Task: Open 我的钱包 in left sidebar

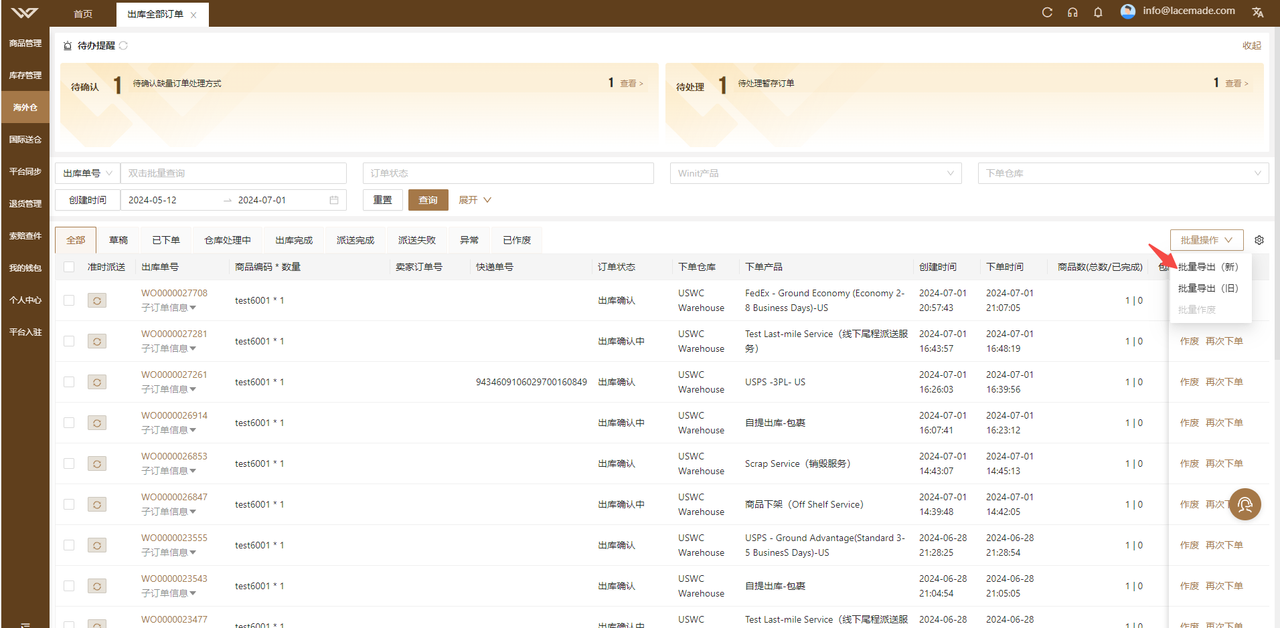Action: pos(25,268)
